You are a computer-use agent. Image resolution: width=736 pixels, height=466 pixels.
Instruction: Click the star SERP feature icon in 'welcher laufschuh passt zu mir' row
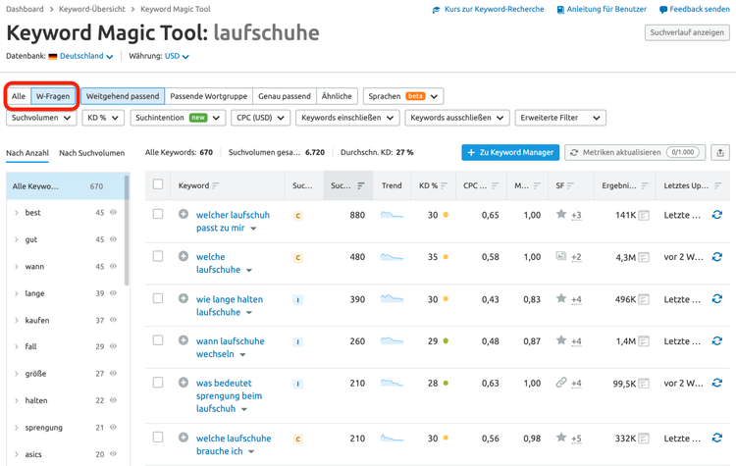point(561,214)
